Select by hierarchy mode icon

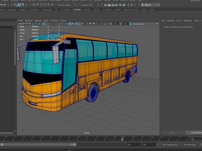point(16,5)
